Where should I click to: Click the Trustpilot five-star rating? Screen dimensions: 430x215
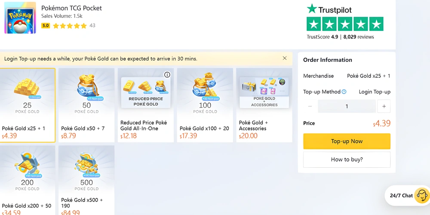(x=344, y=24)
